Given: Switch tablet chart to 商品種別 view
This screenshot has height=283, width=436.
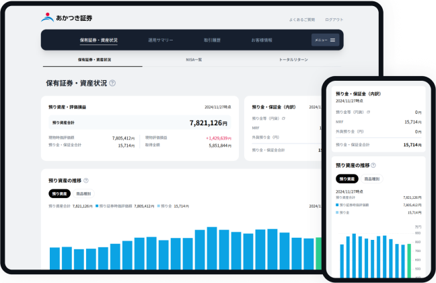Looking at the screenshot, I should point(83,193).
